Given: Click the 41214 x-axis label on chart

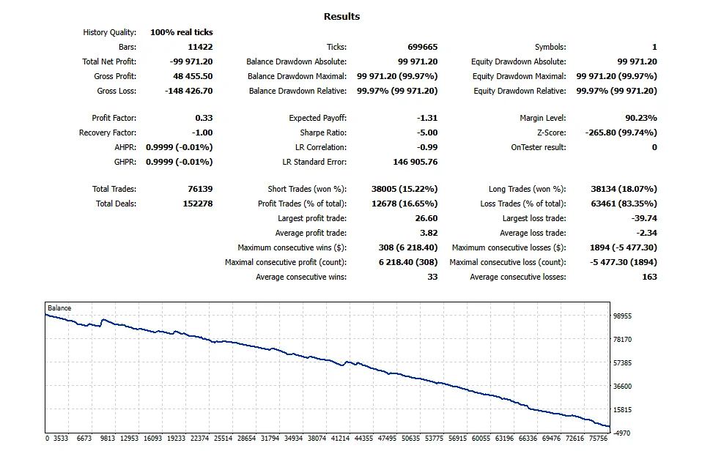Looking at the screenshot, I should 340,438.
